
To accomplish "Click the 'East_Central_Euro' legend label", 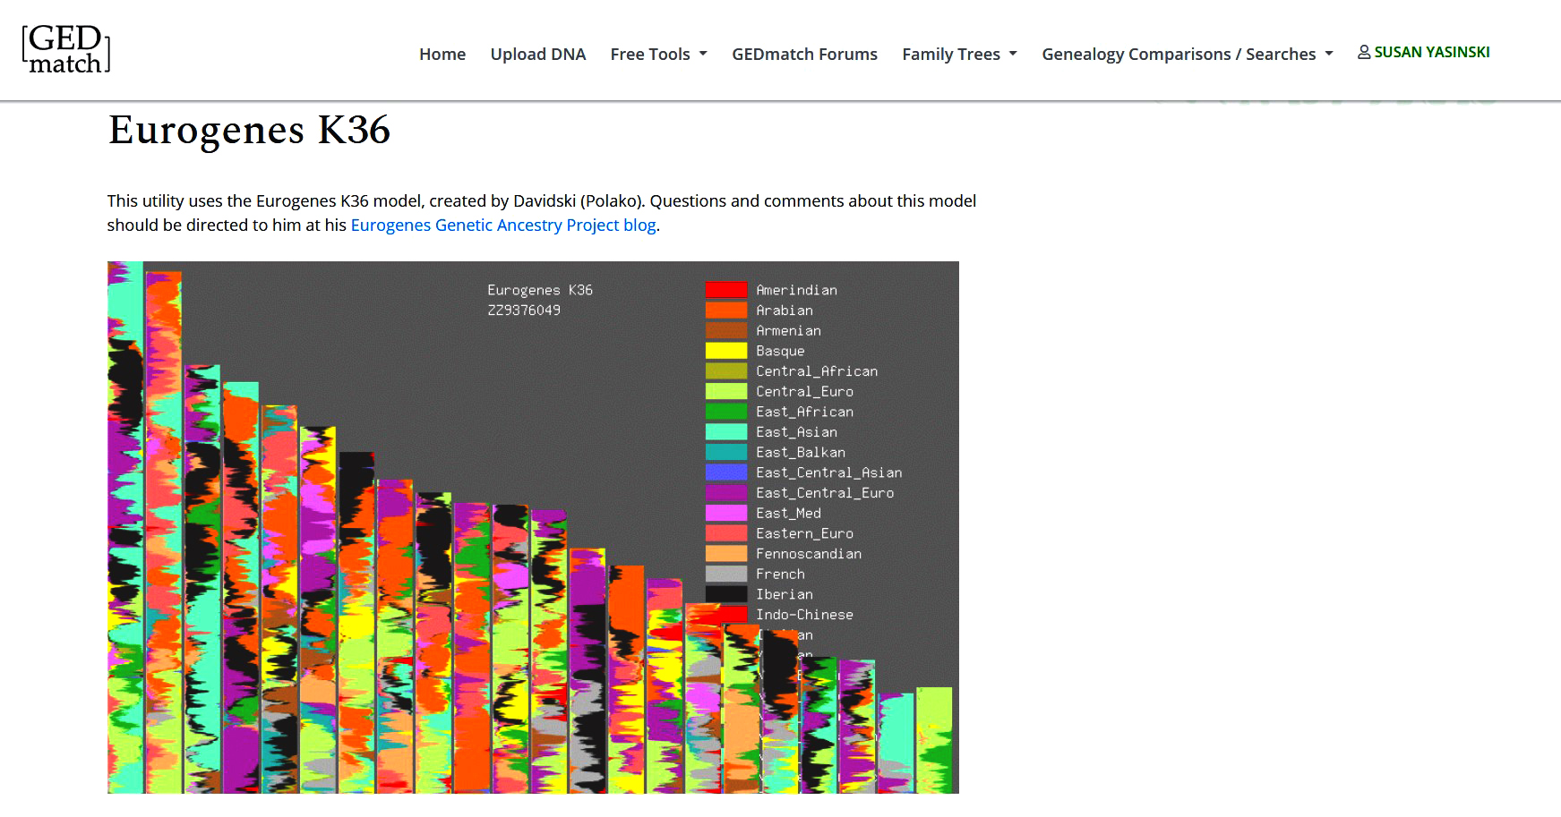I will pyautogui.click(x=825, y=493).
